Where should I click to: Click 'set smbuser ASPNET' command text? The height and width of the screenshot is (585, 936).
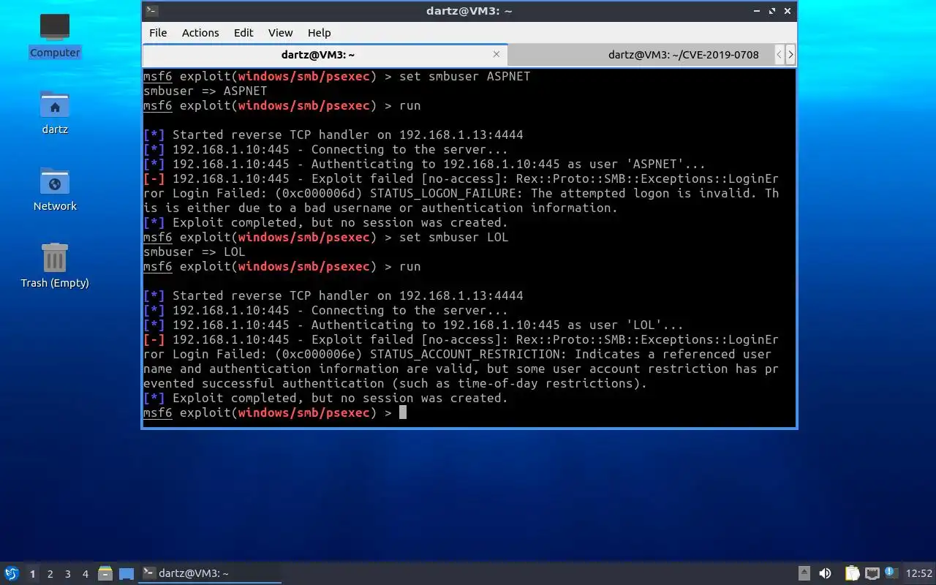coord(464,76)
